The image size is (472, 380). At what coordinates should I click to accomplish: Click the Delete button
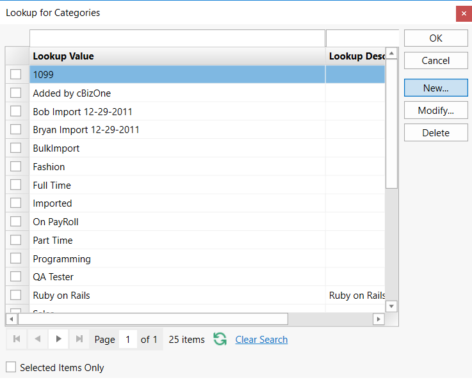pos(436,132)
